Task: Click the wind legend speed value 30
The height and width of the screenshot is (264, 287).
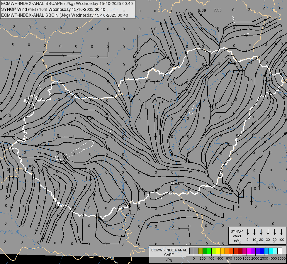Action: coord(268,240)
